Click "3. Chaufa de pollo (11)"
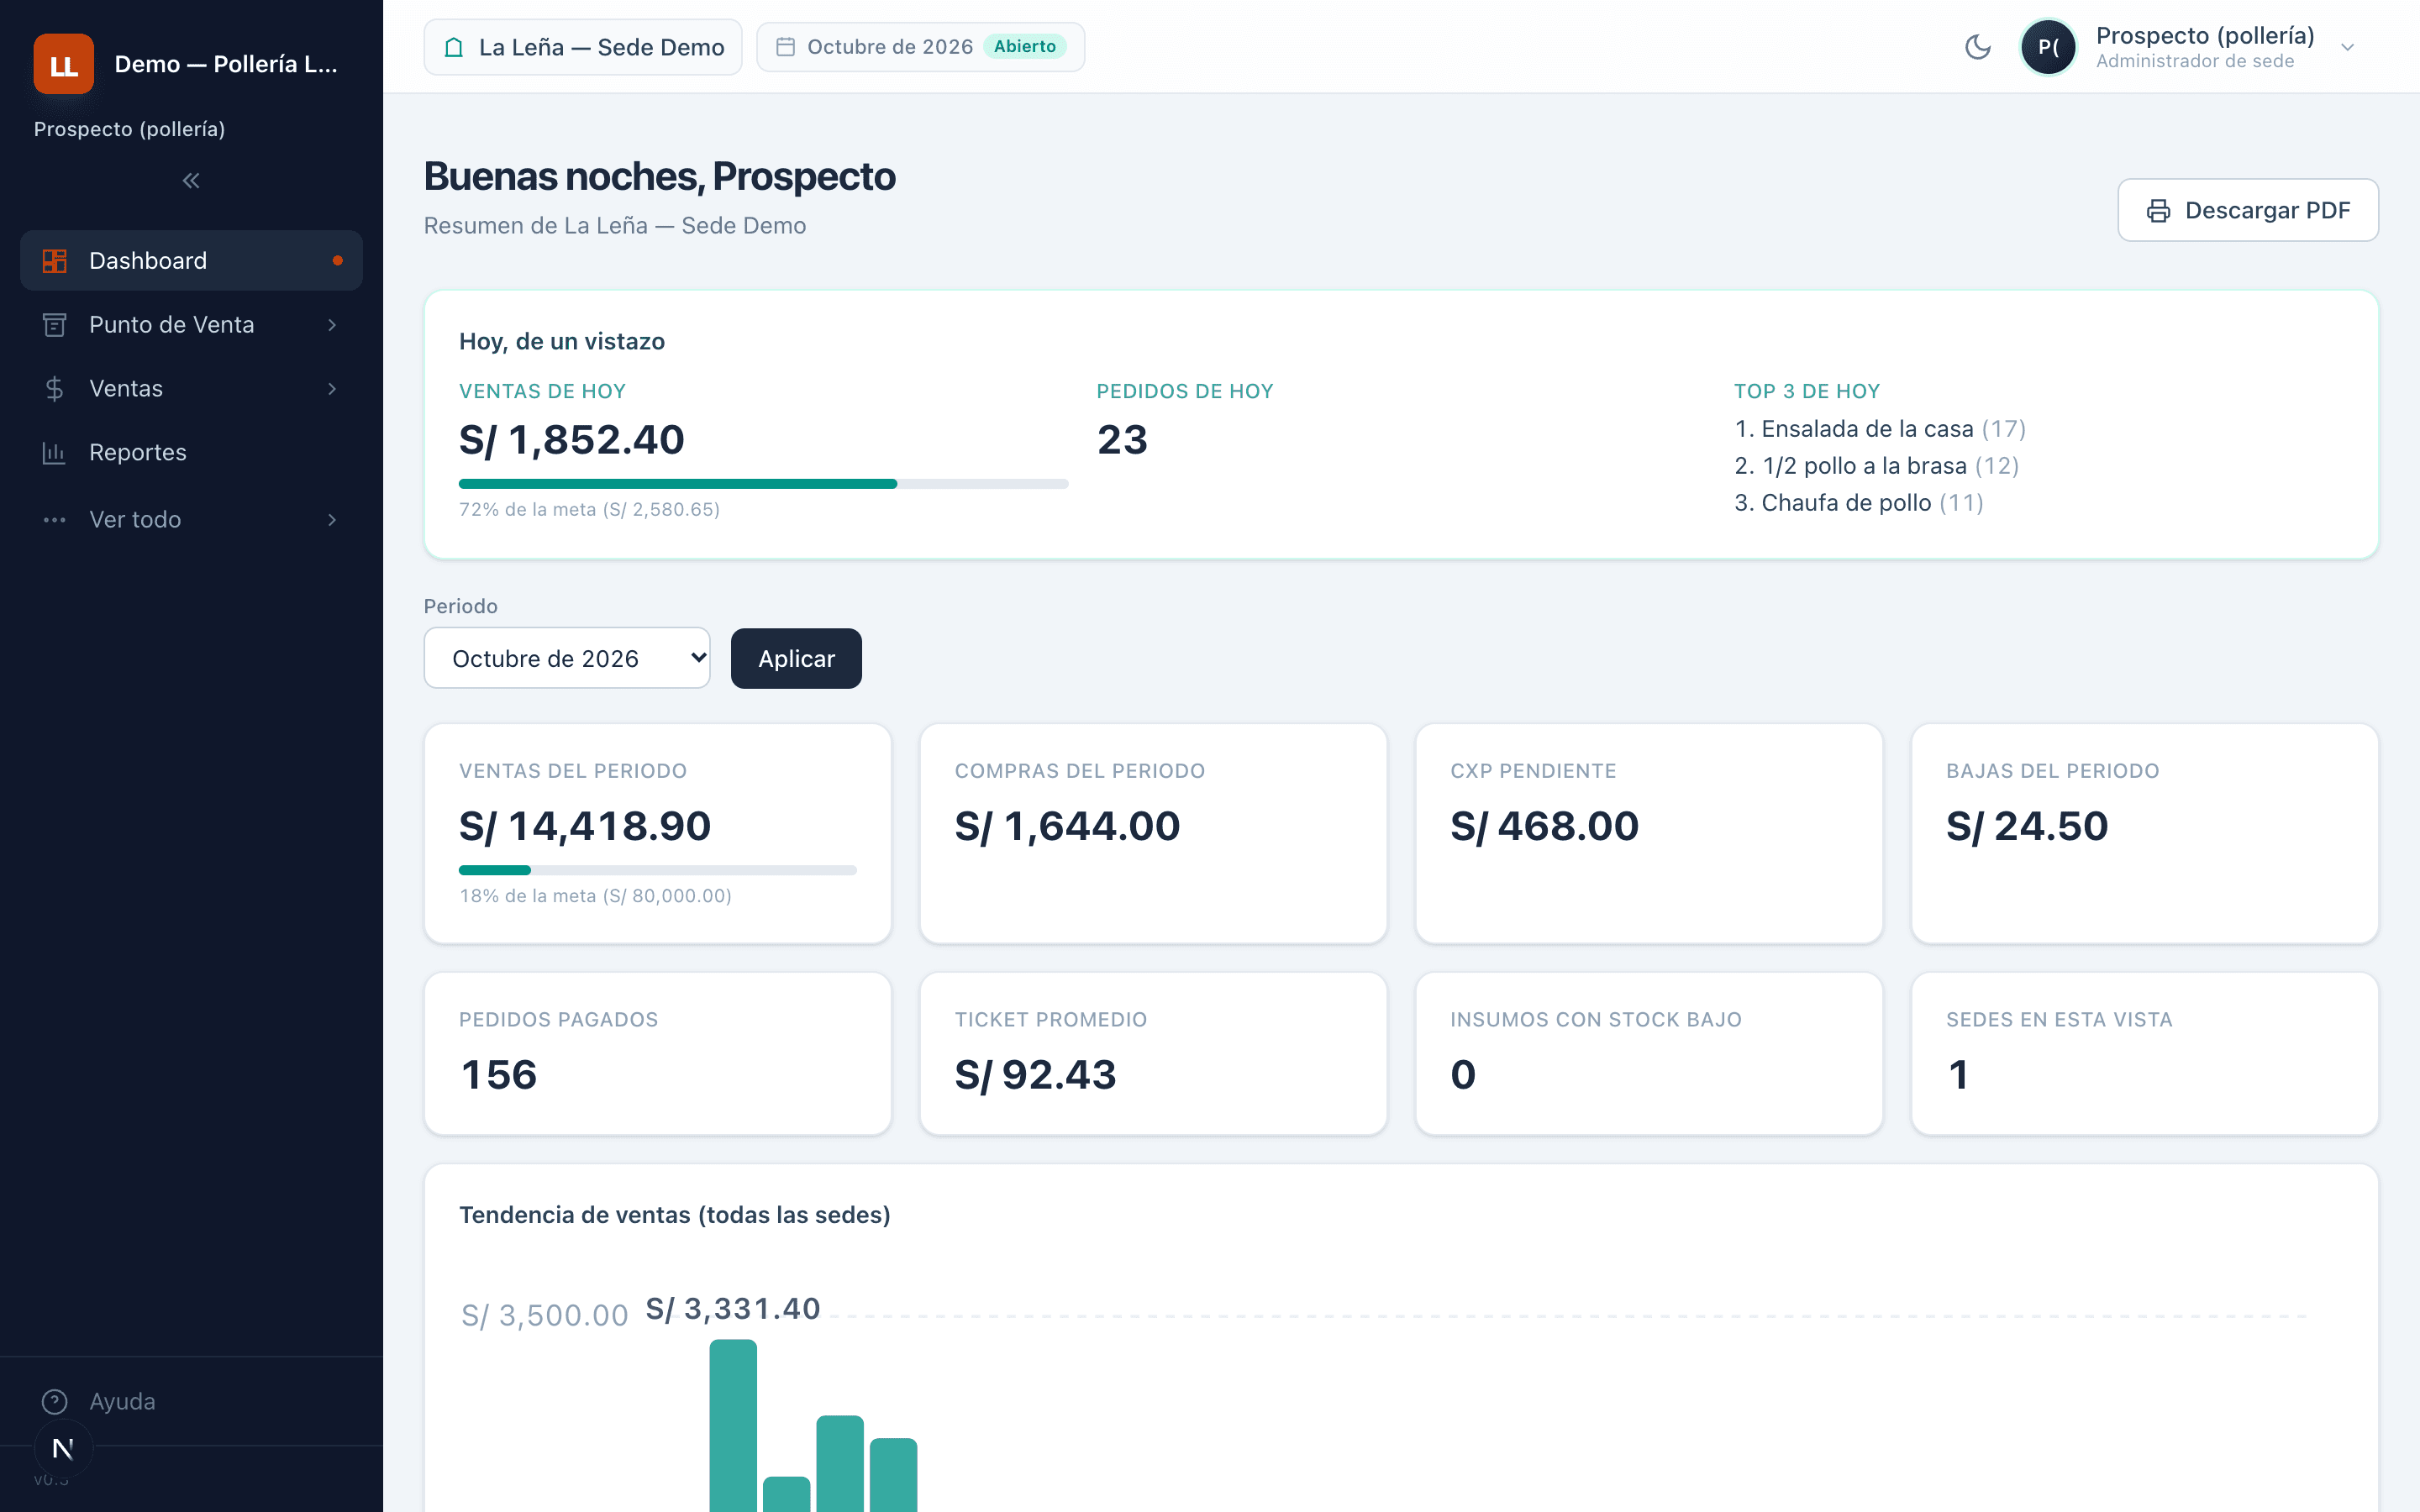 coord(1859,503)
